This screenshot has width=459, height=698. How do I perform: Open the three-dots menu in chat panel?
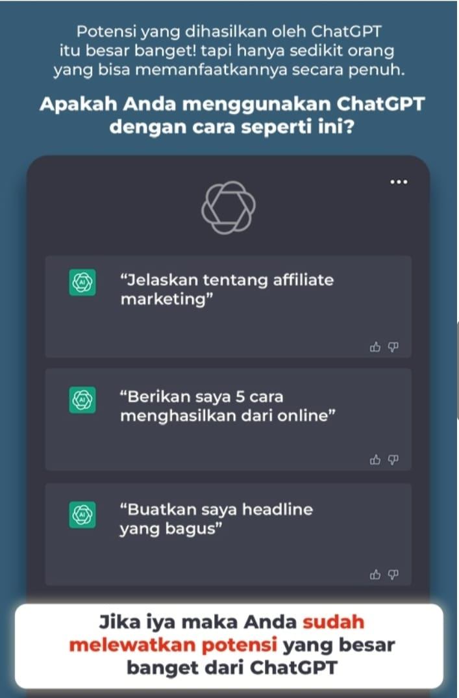coord(399,182)
